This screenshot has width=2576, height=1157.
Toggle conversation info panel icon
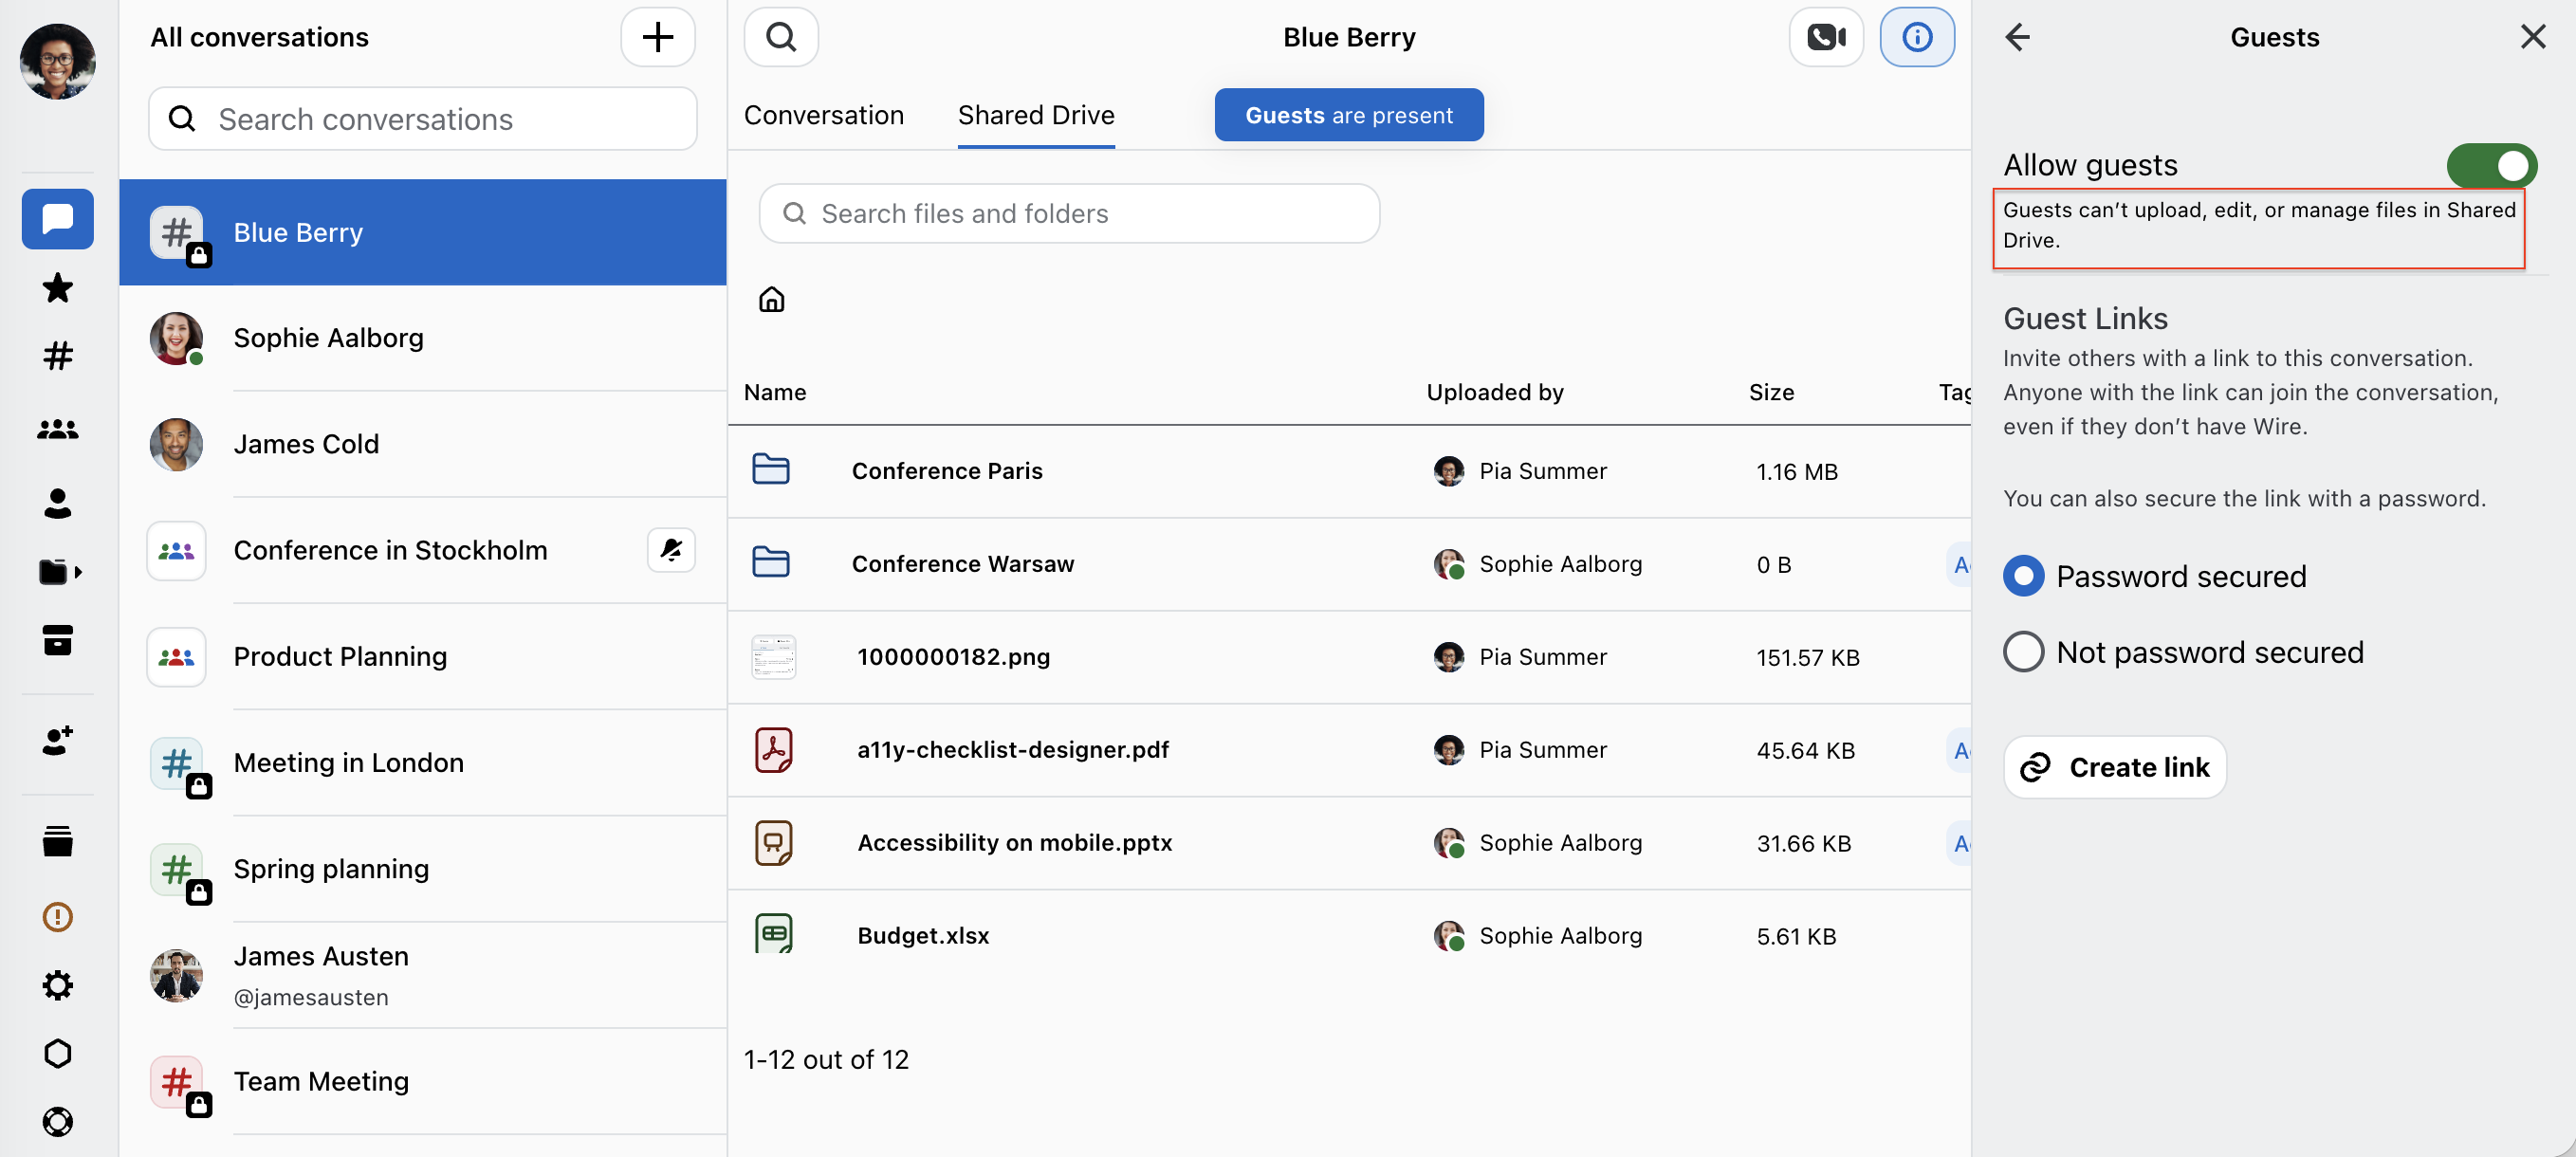[1916, 37]
